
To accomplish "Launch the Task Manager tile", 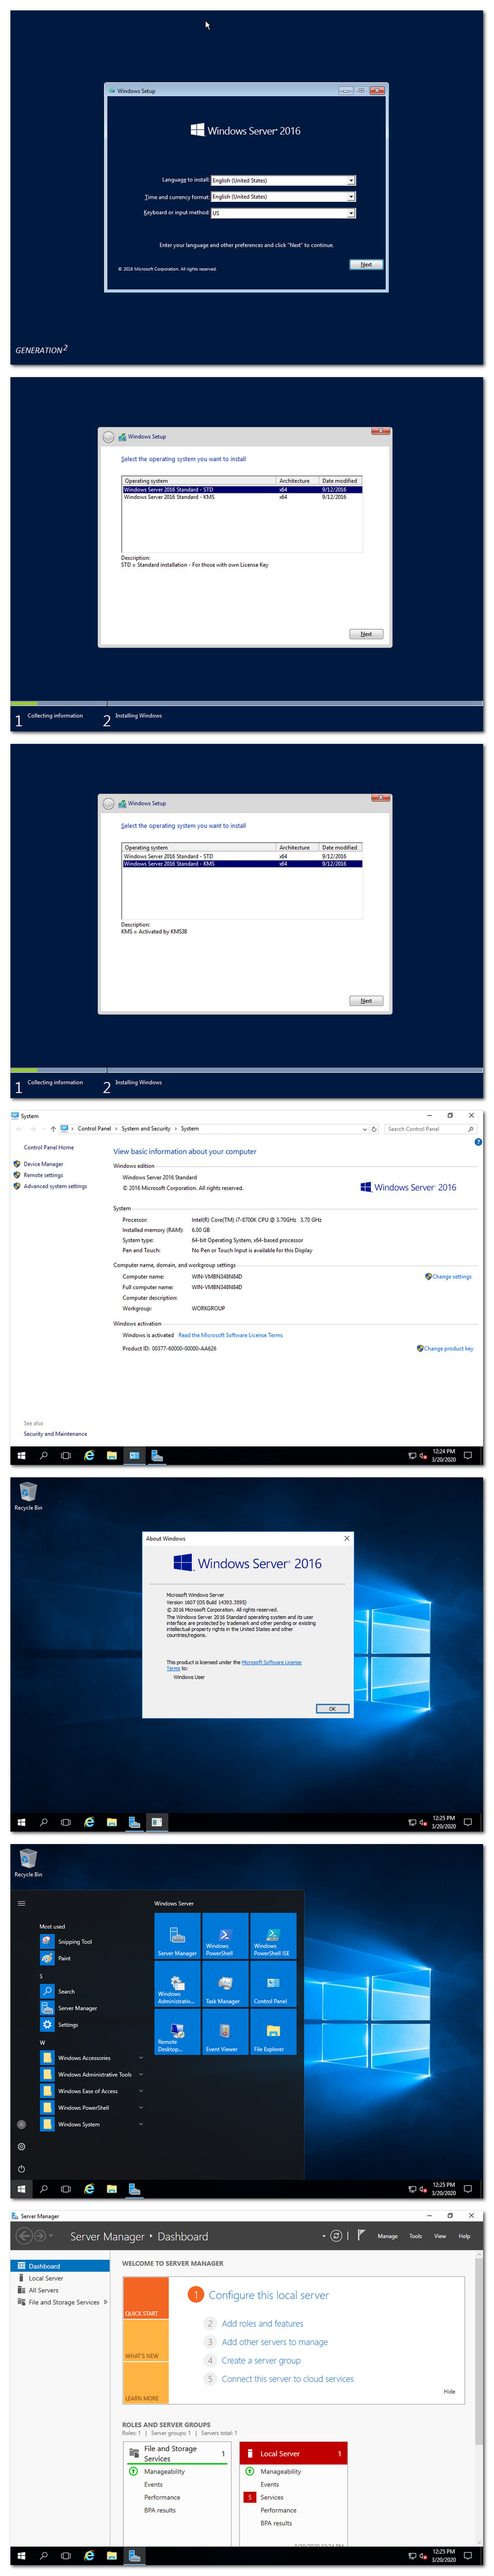I will coord(225,1983).
